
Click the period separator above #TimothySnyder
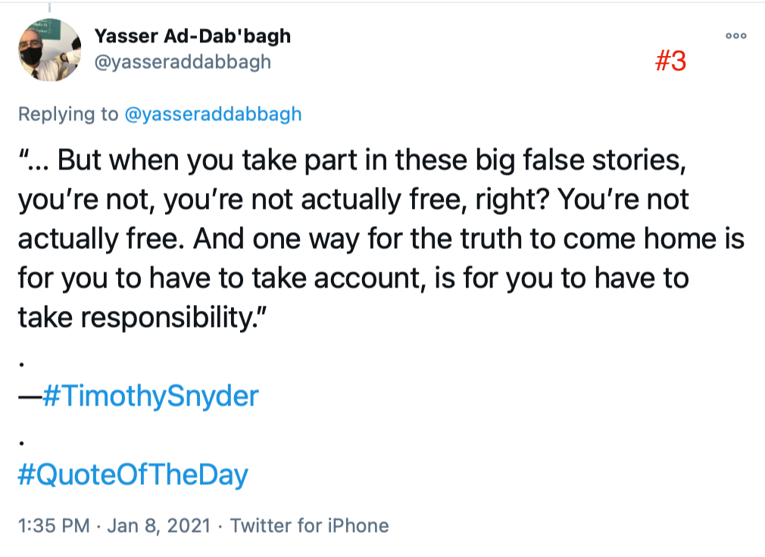click(22, 364)
